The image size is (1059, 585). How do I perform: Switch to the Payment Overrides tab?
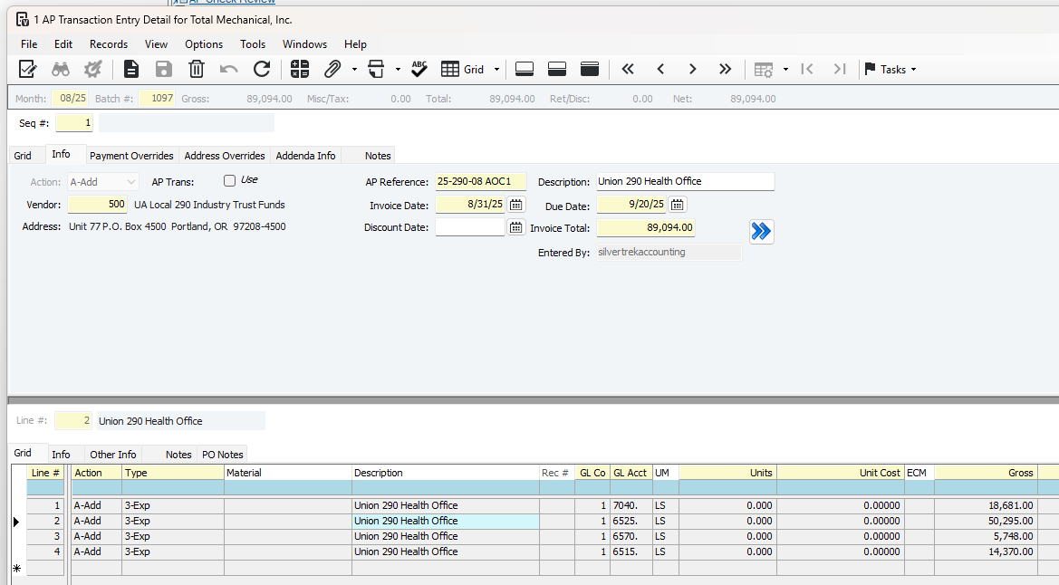coord(131,156)
